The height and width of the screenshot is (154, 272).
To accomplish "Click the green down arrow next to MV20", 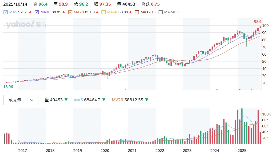I will tap(147, 100).
